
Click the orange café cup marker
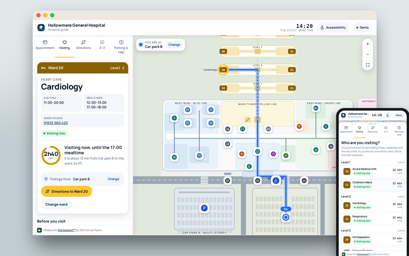coord(242,154)
